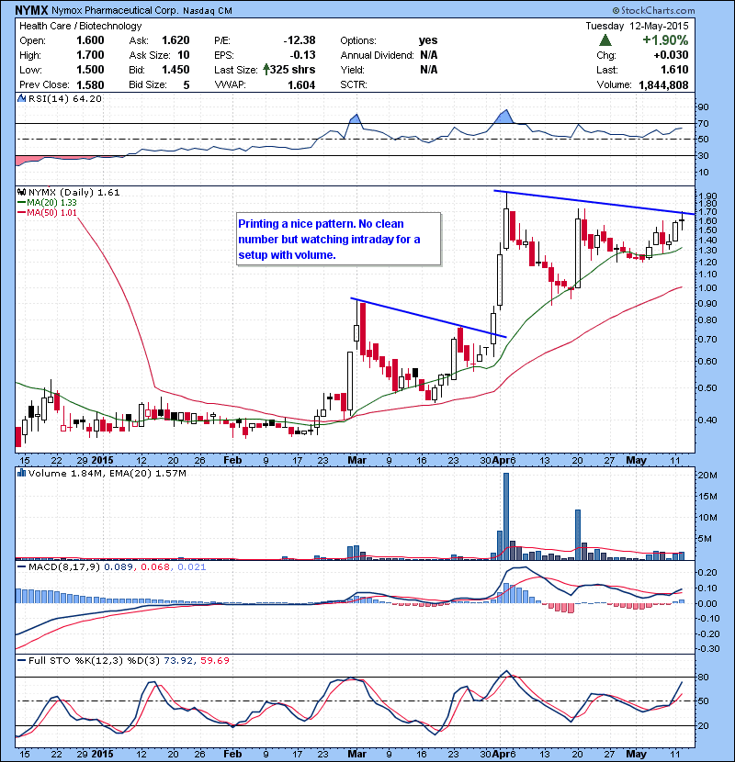Click the High value 1.700
This screenshot has width=735, height=762.
pyautogui.click(x=90, y=55)
